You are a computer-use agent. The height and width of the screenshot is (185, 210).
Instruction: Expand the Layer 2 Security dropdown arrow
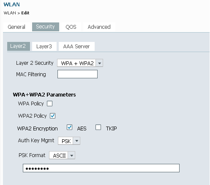[99, 63]
